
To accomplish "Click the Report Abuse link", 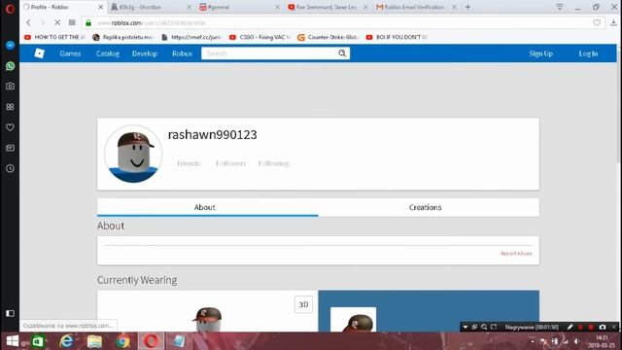I will point(516,253).
